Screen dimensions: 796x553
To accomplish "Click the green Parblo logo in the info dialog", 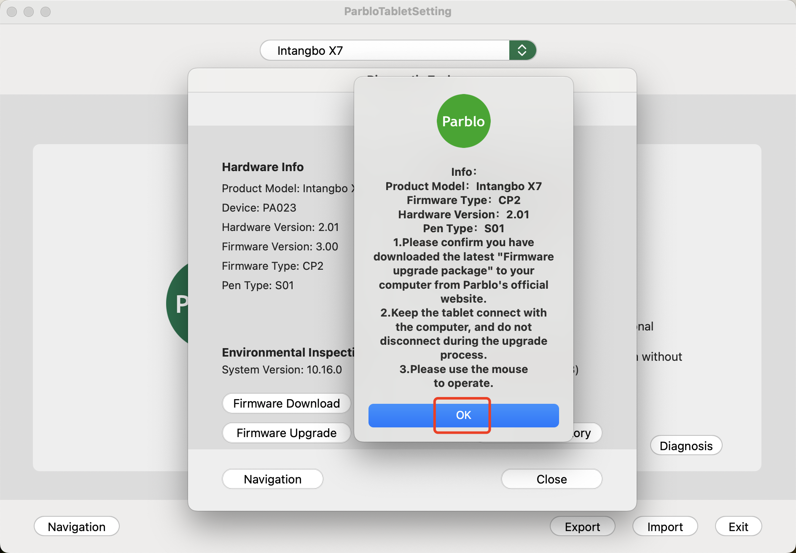I will tap(463, 121).
